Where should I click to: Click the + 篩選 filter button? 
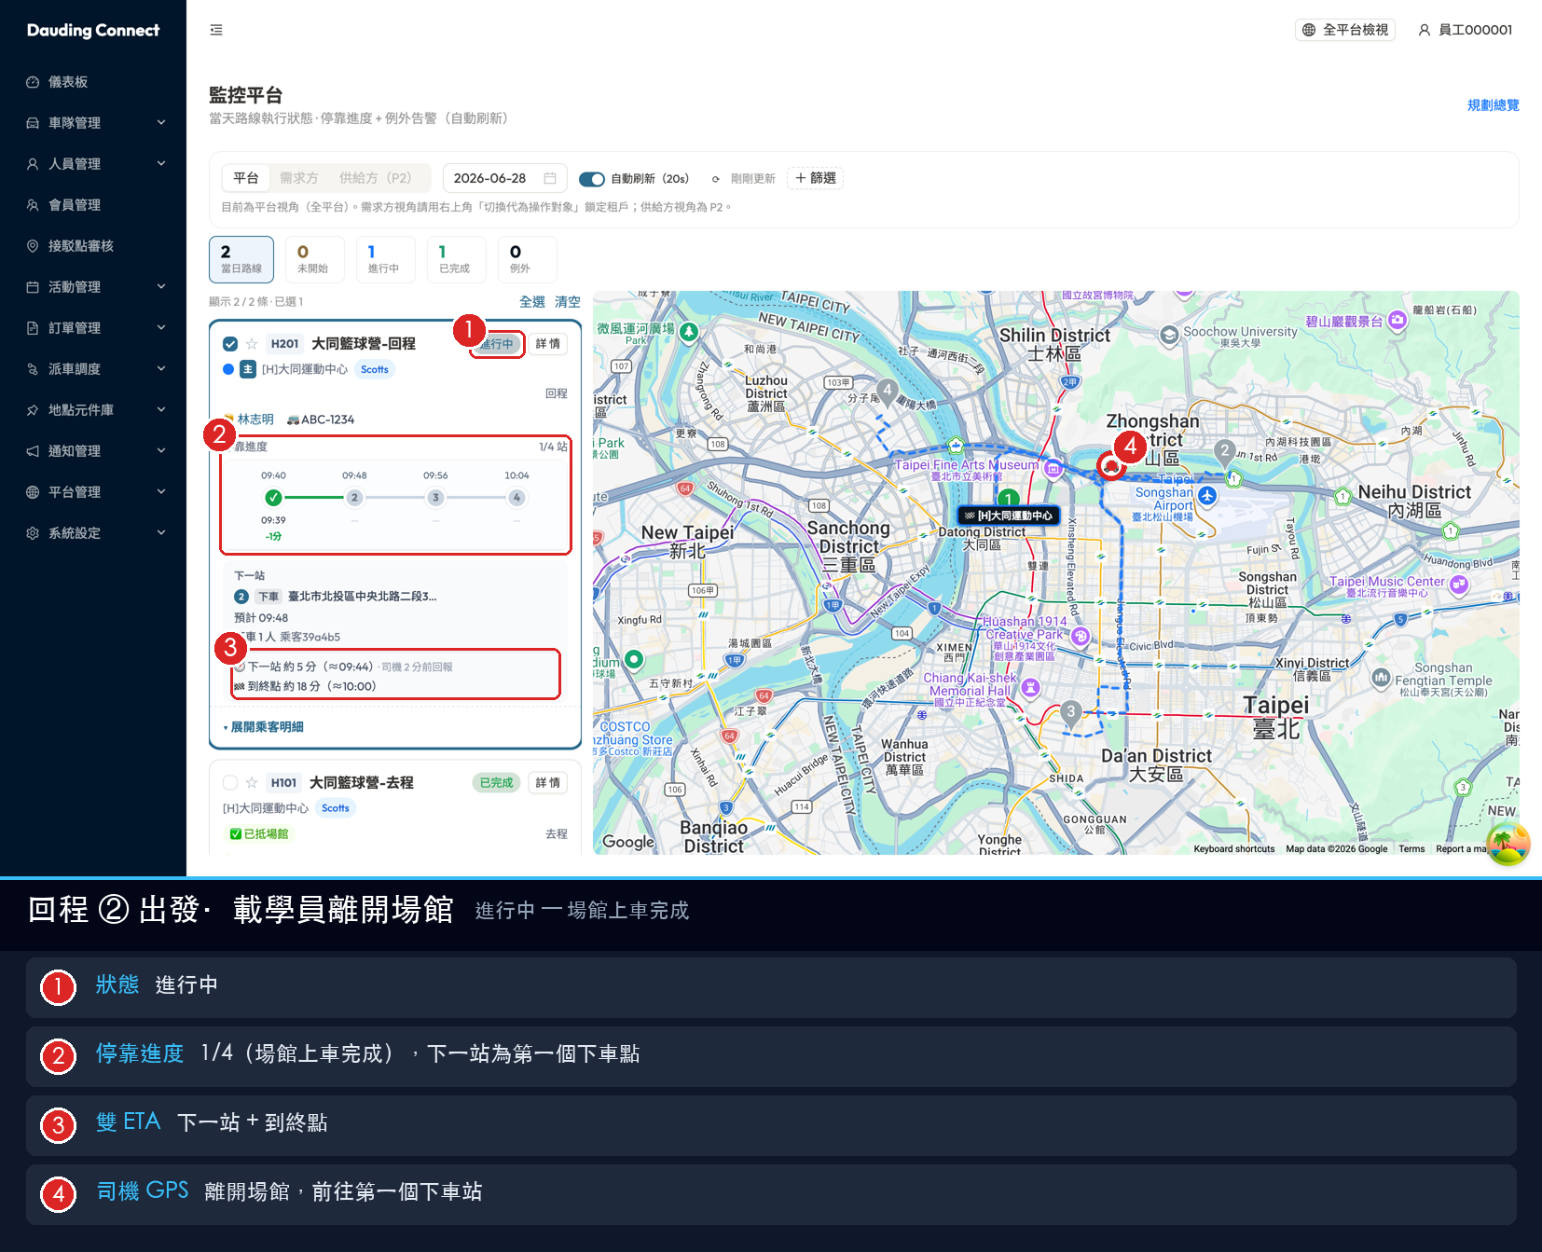(x=816, y=178)
